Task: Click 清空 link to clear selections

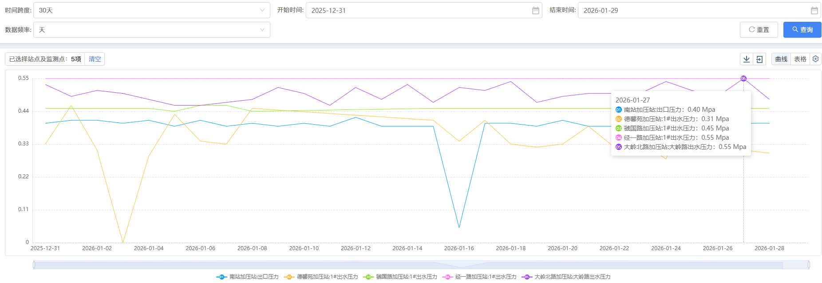Action: click(x=95, y=59)
